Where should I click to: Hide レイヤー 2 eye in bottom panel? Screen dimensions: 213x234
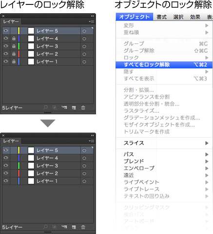coord(6,173)
